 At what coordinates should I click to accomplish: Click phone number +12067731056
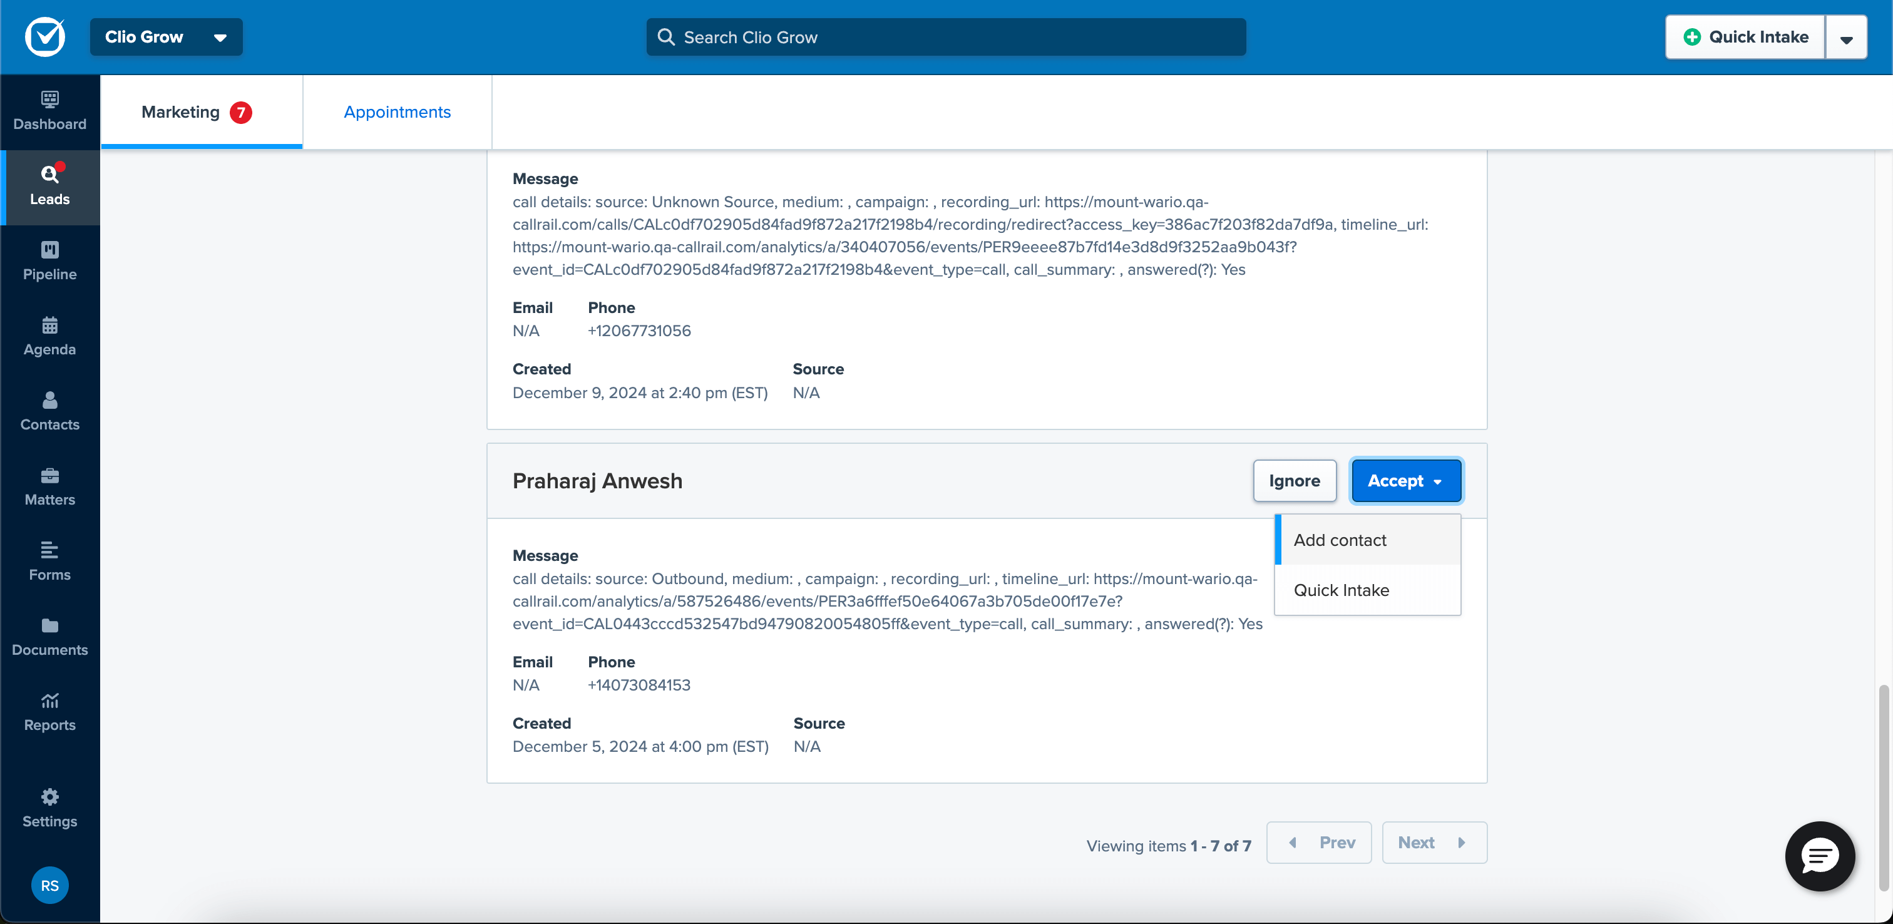pyautogui.click(x=639, y=331)
